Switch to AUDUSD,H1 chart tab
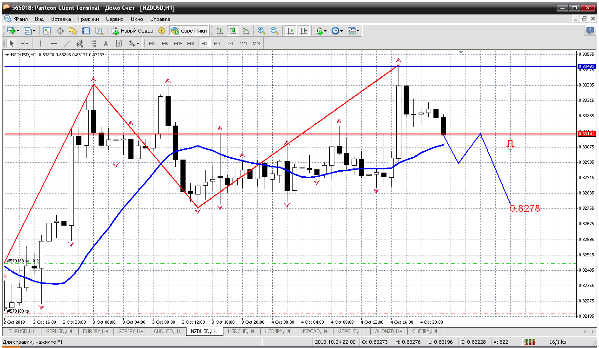The height and width of the screenshot is (348, 599). click(x=167, y=331)
